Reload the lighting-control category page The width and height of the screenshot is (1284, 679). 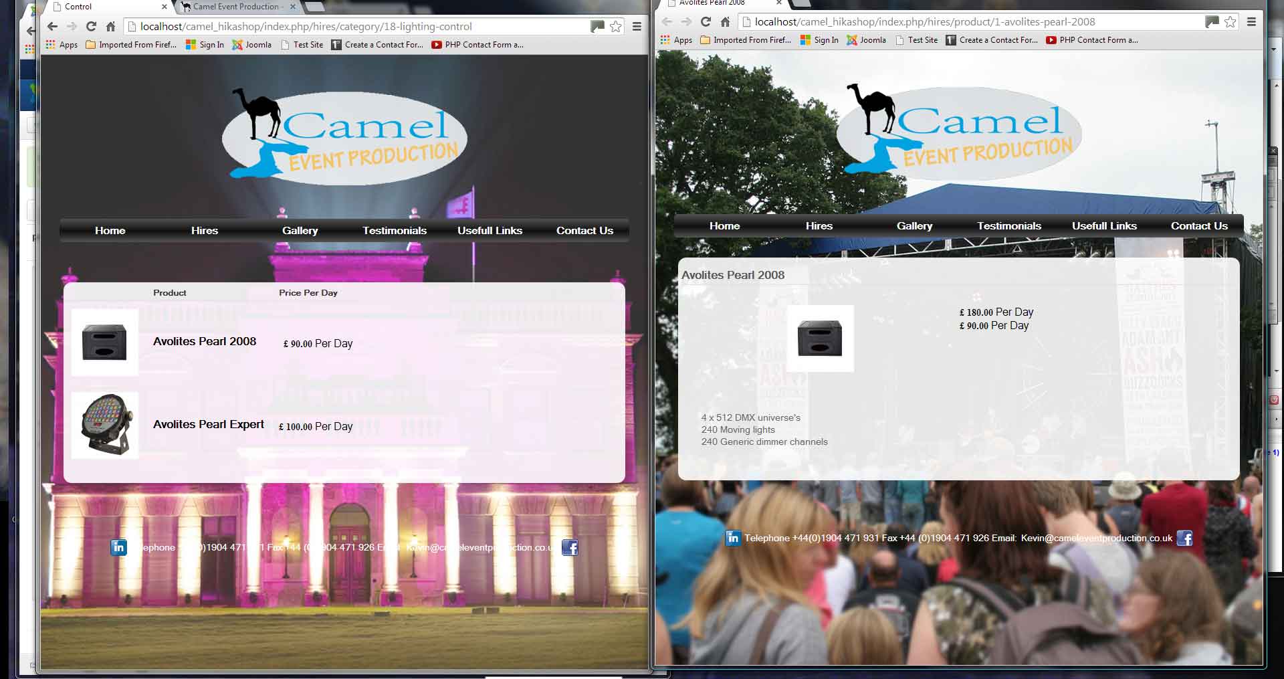pos(92,27)
